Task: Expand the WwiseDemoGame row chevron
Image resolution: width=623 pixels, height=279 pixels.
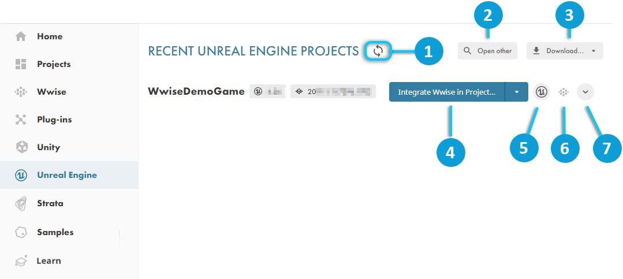Action: pyautogui.click(x=585, y=92)
